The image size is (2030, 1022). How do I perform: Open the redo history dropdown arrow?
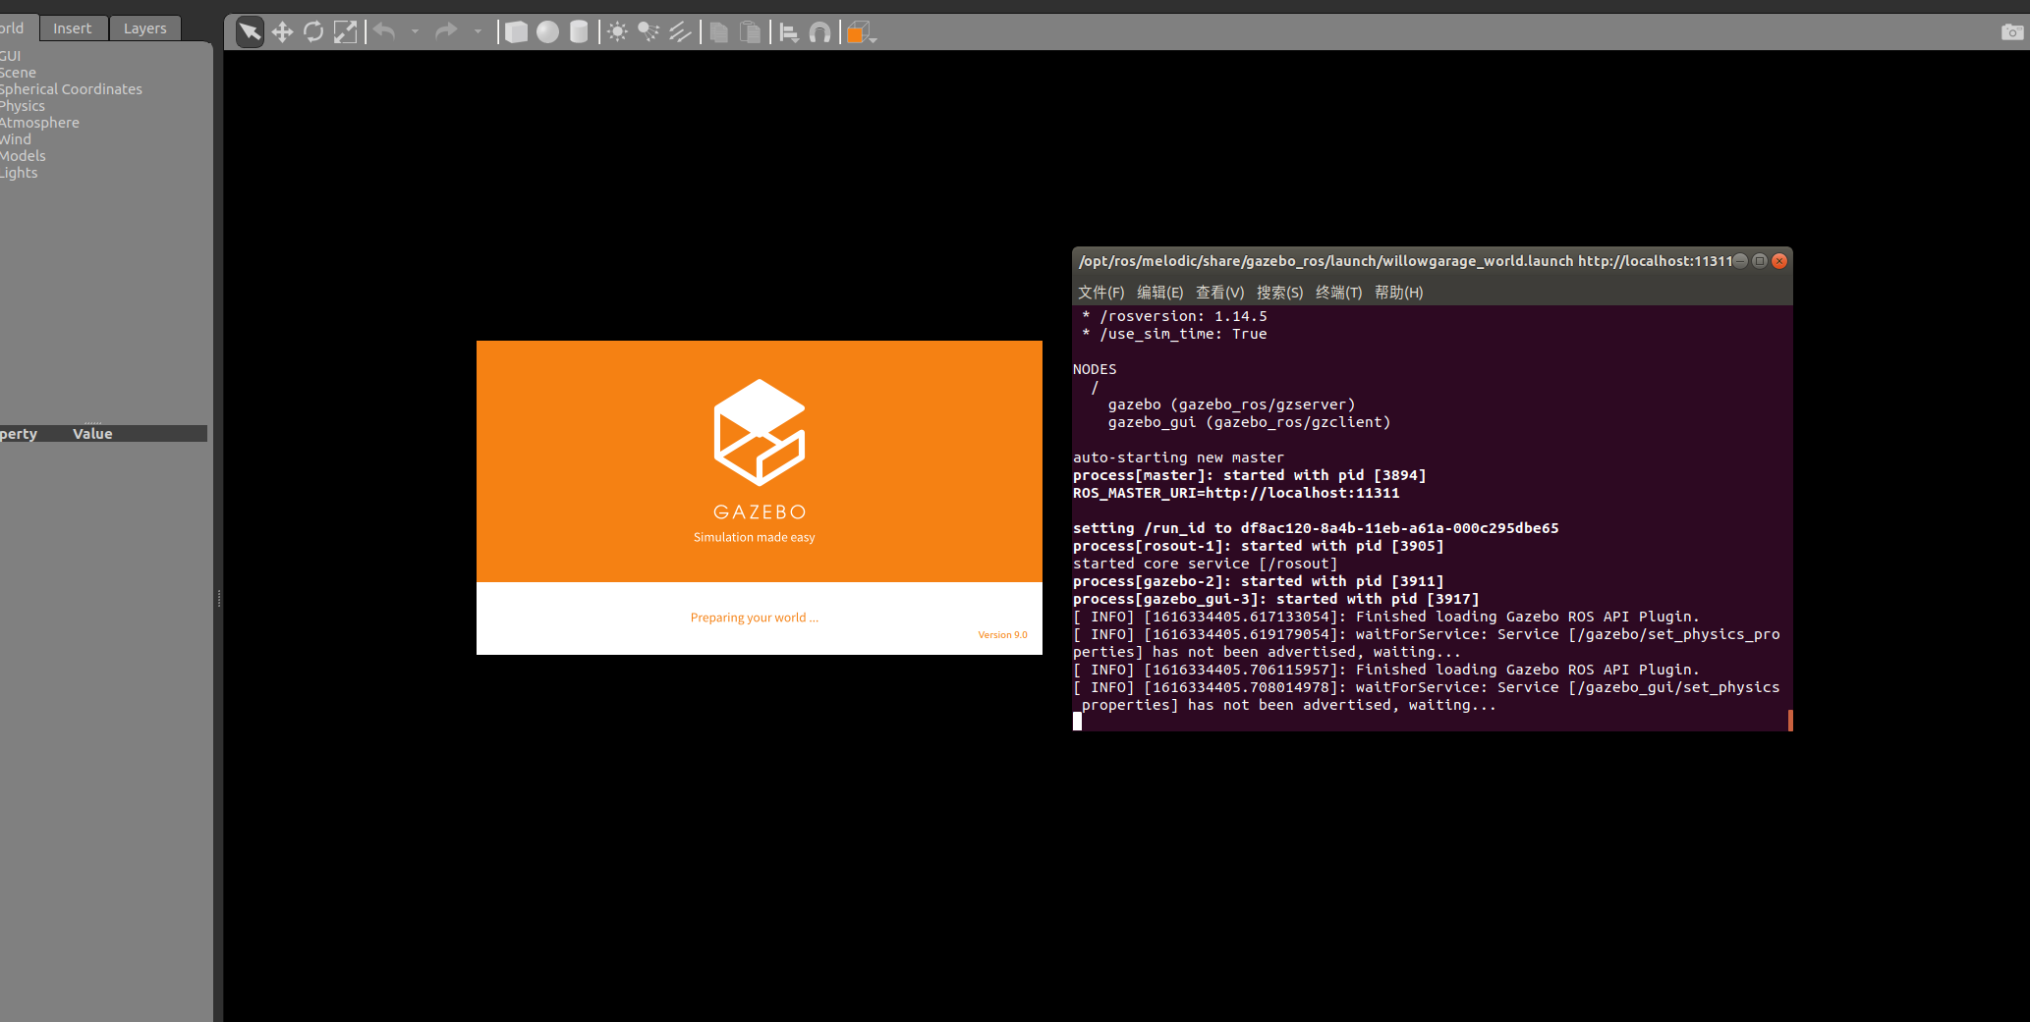pos(478,32)
